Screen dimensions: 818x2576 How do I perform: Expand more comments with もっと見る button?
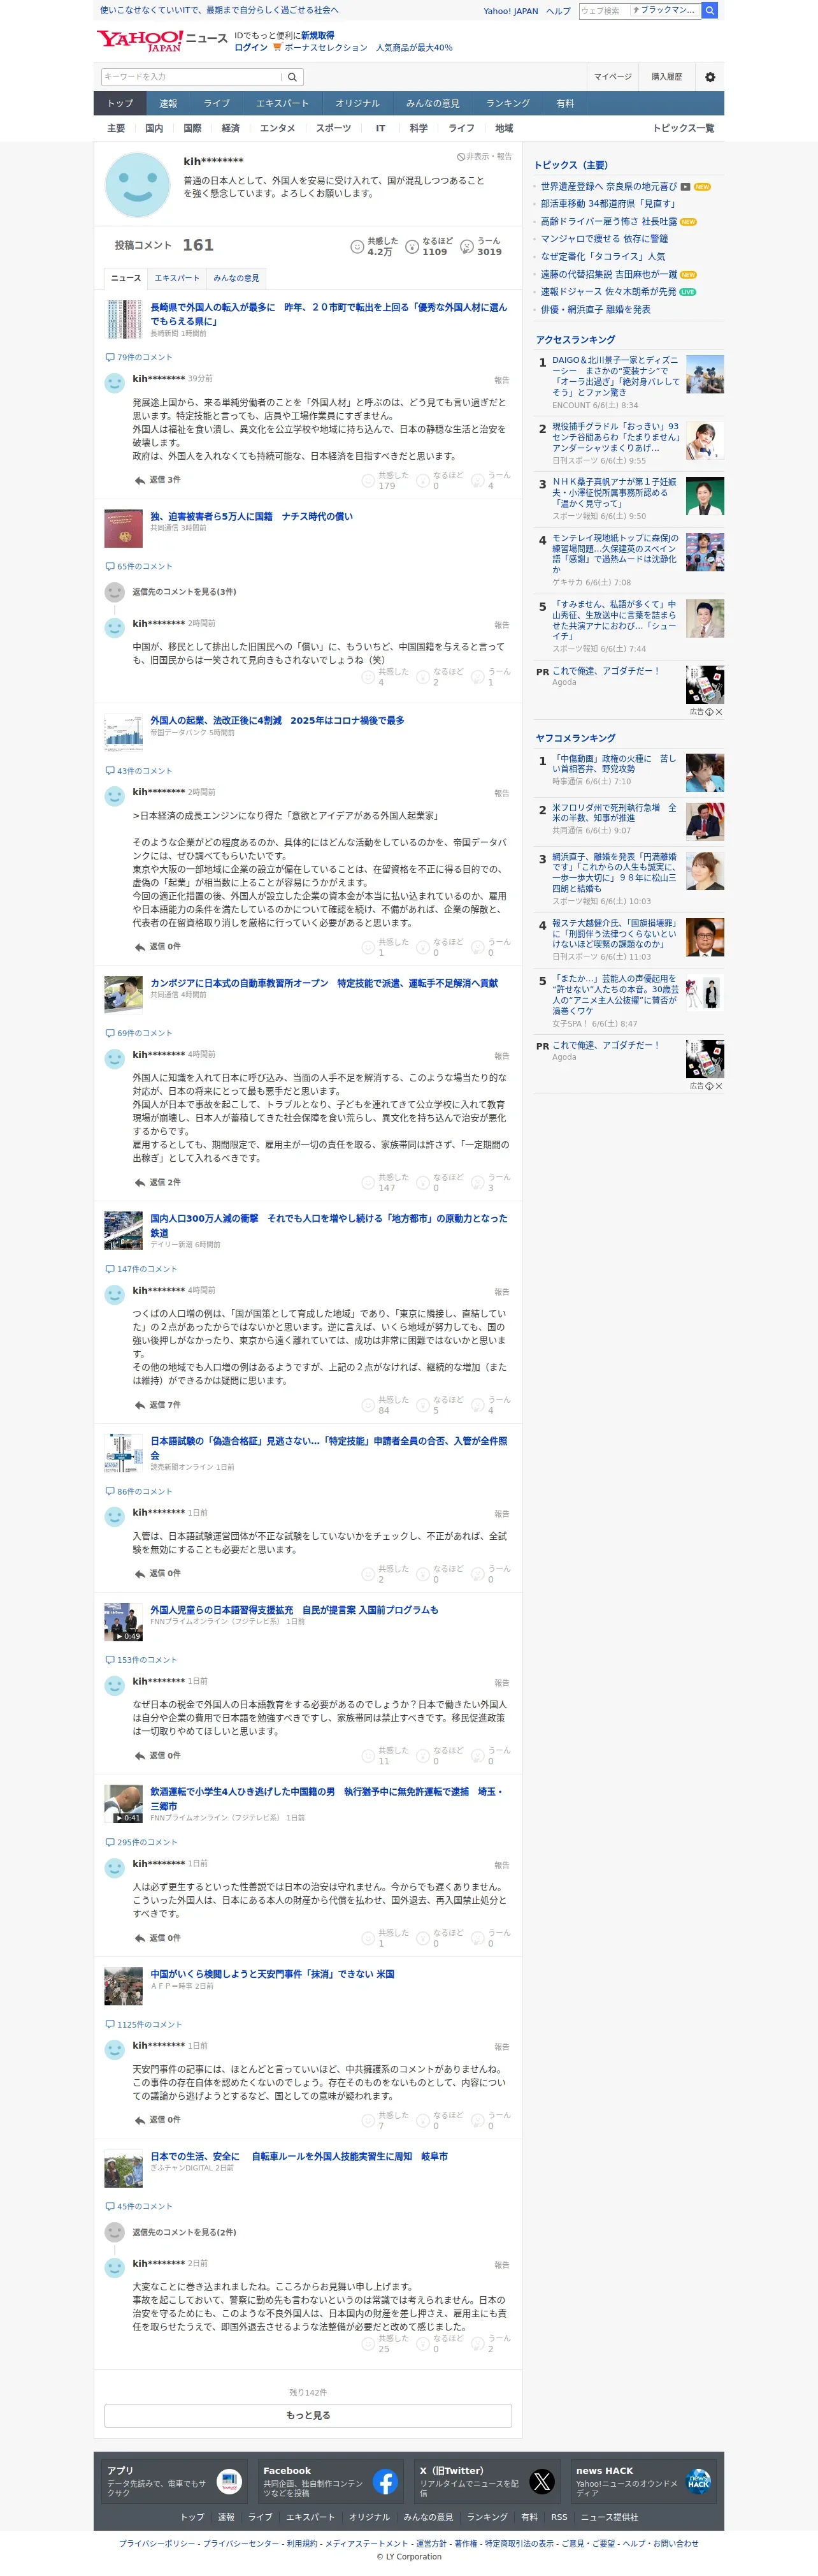308,2415
